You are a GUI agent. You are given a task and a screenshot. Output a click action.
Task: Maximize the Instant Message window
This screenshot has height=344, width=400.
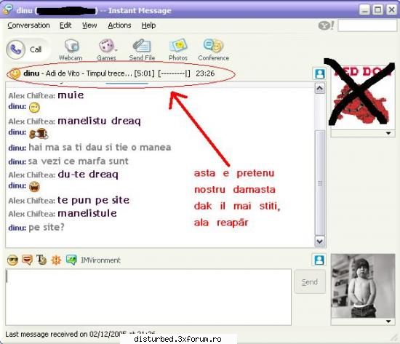(378, 10)
